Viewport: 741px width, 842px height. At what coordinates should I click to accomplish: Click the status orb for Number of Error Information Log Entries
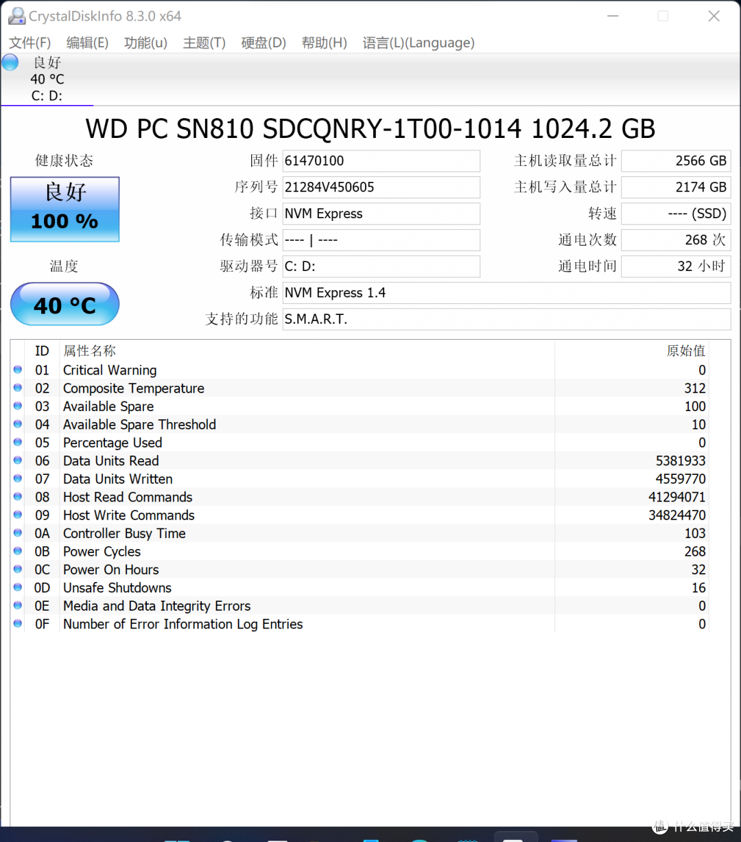point(18,624)
